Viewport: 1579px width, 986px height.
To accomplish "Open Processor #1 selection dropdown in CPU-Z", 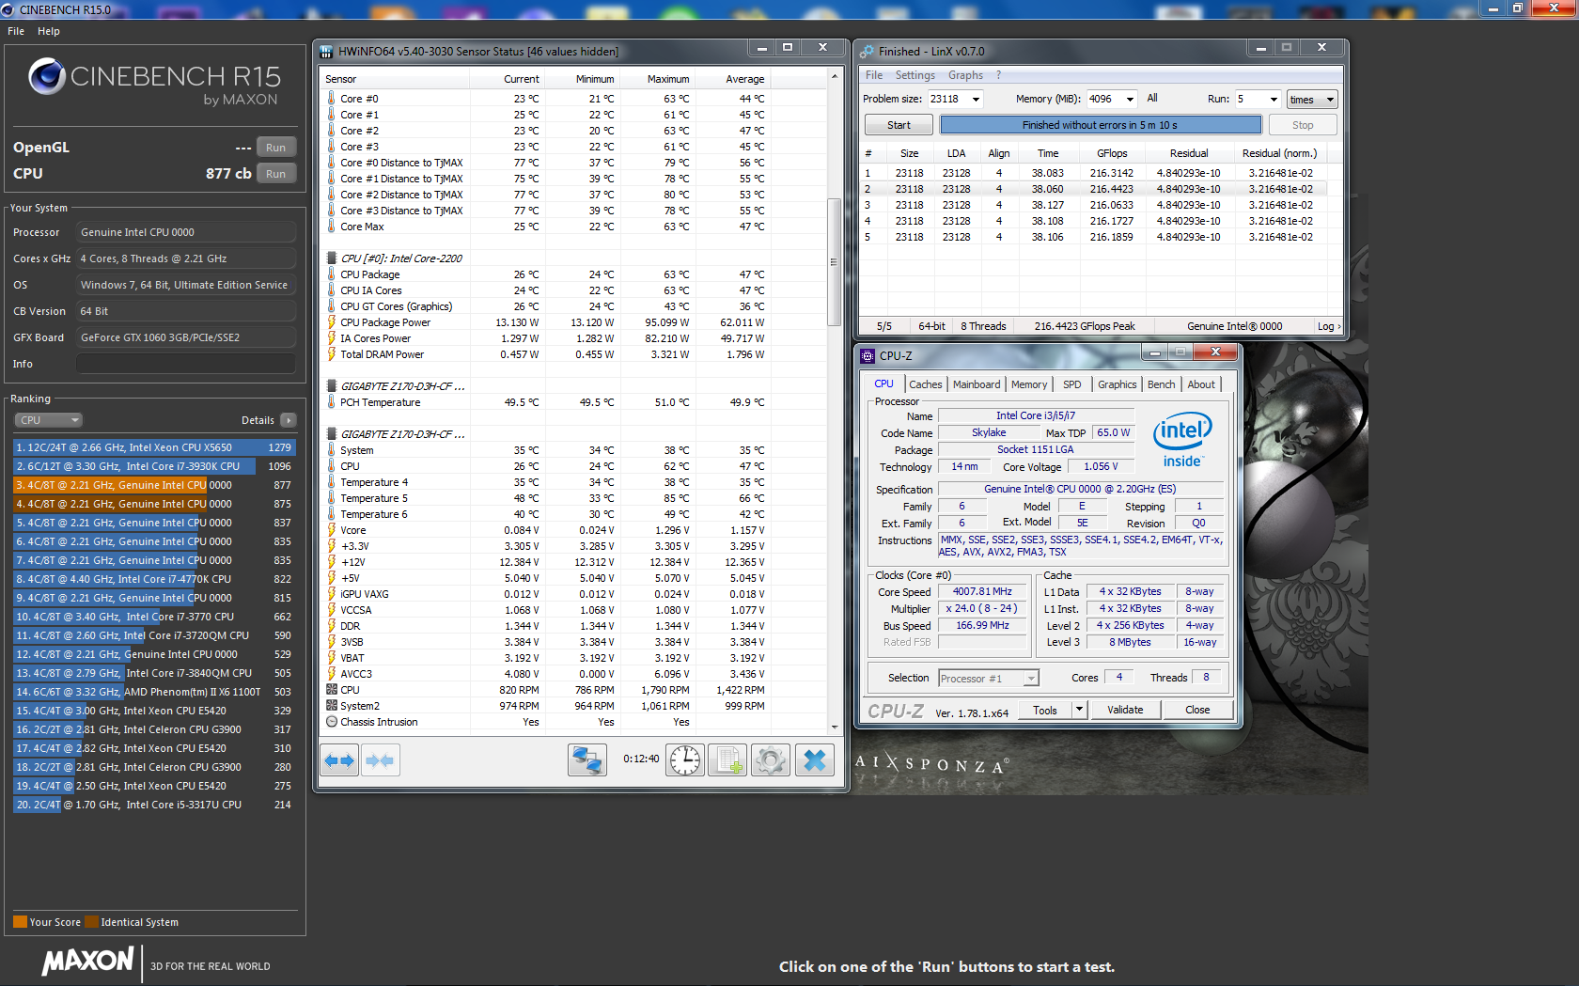I will tap(989, 679).
